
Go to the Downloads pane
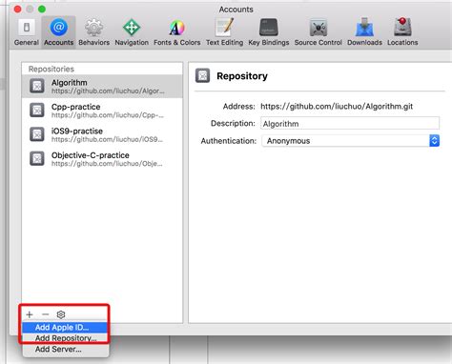364,31
